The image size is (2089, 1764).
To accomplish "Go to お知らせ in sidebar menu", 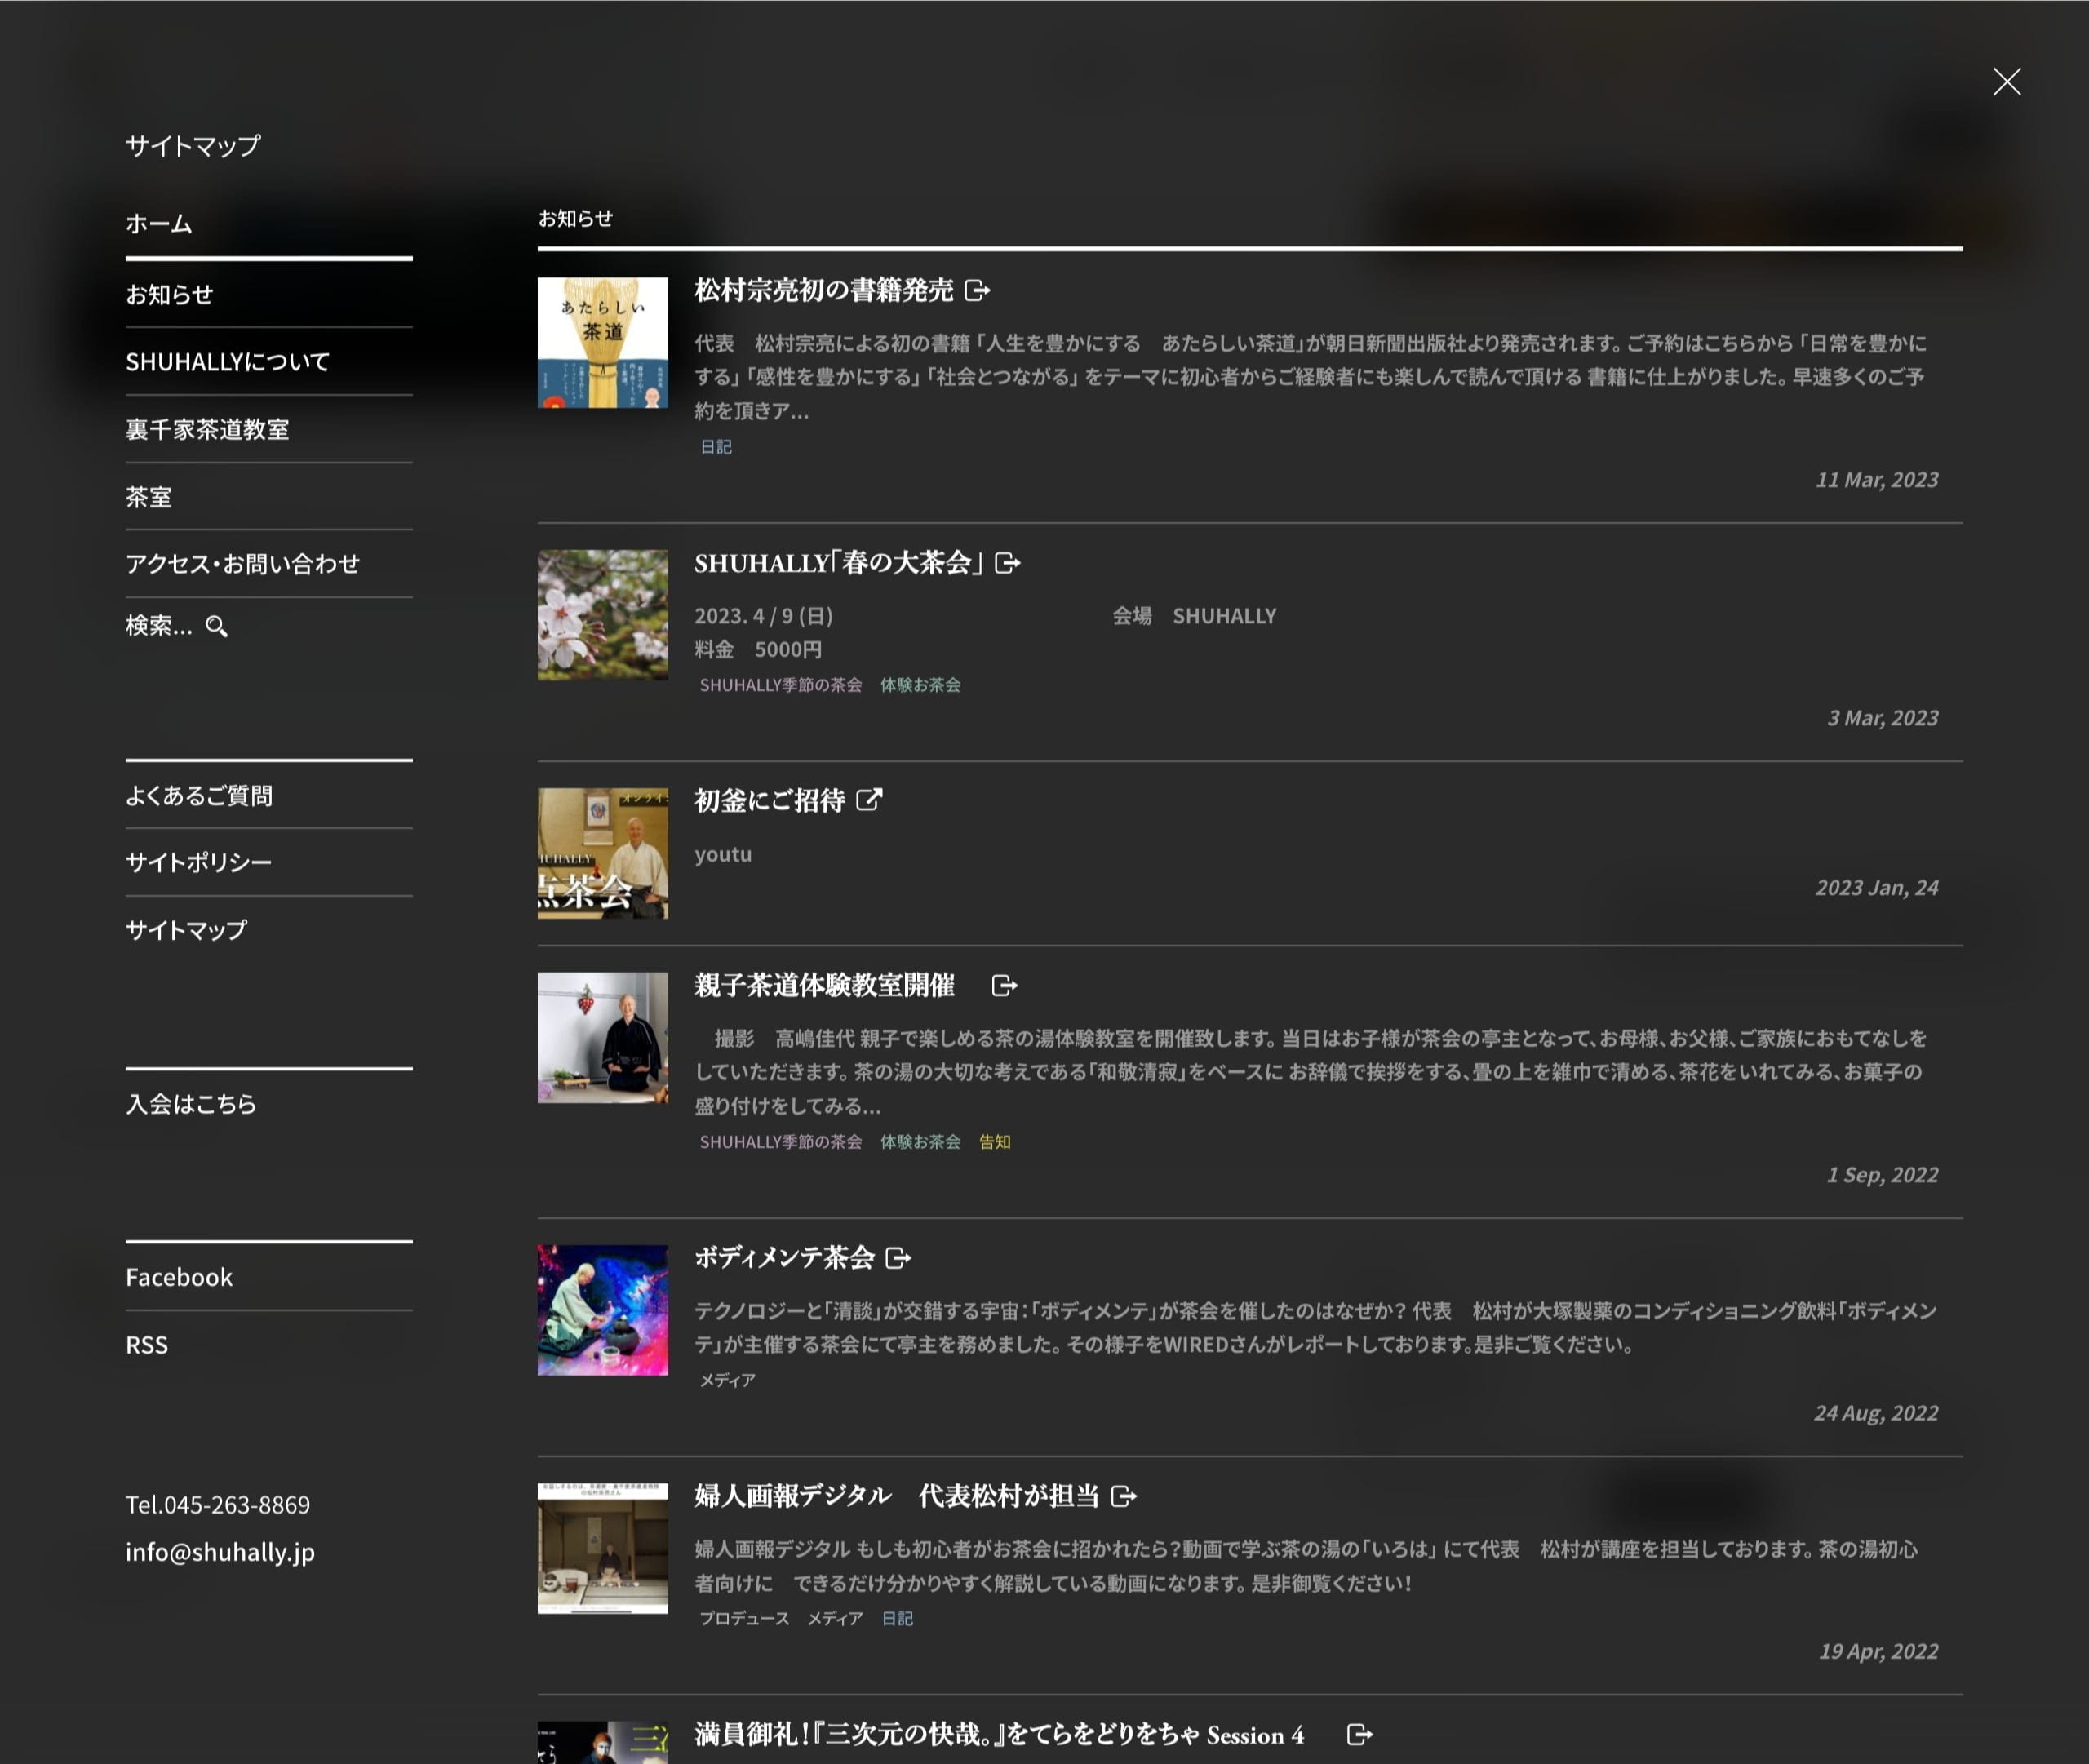I will pyautogui.click(x=169, y=294).
